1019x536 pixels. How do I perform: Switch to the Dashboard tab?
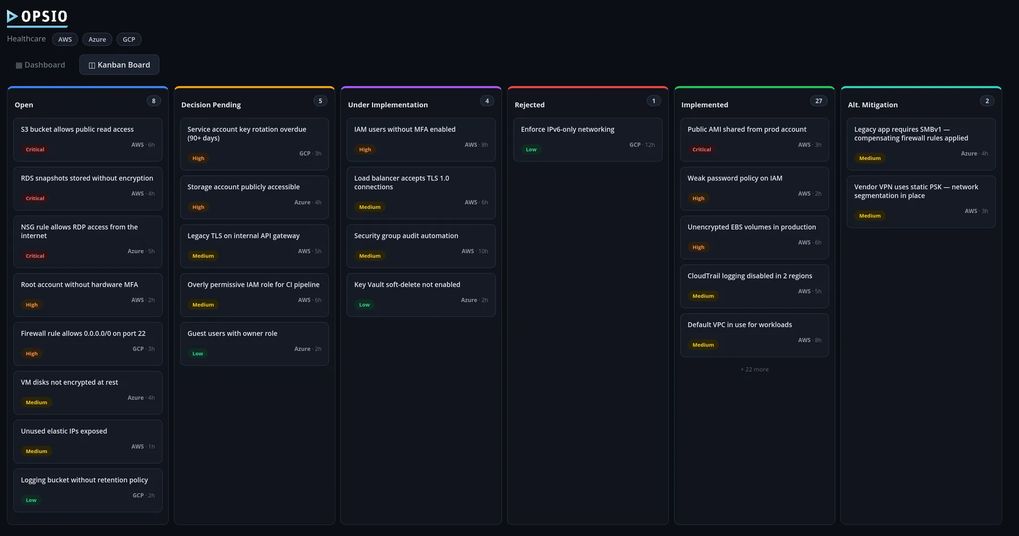point(40,65)
